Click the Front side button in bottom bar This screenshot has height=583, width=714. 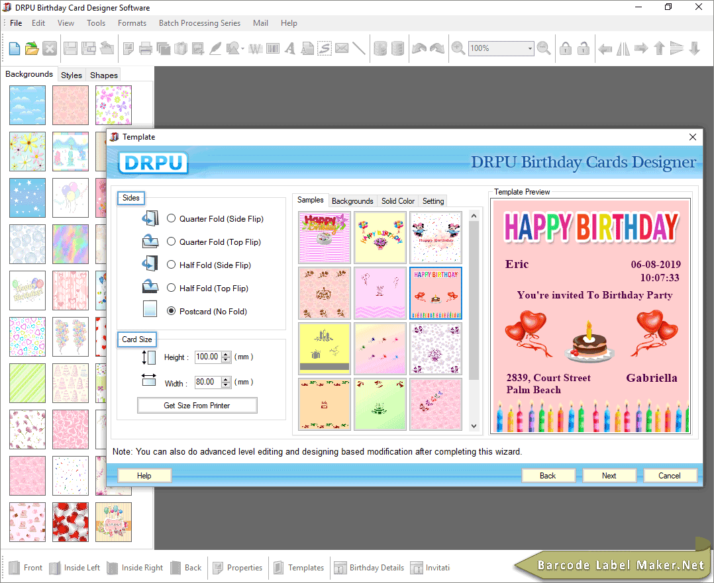click(x=26, y=568)
